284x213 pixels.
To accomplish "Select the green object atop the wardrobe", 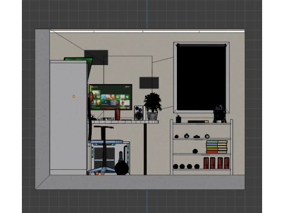I will point(79,59).
